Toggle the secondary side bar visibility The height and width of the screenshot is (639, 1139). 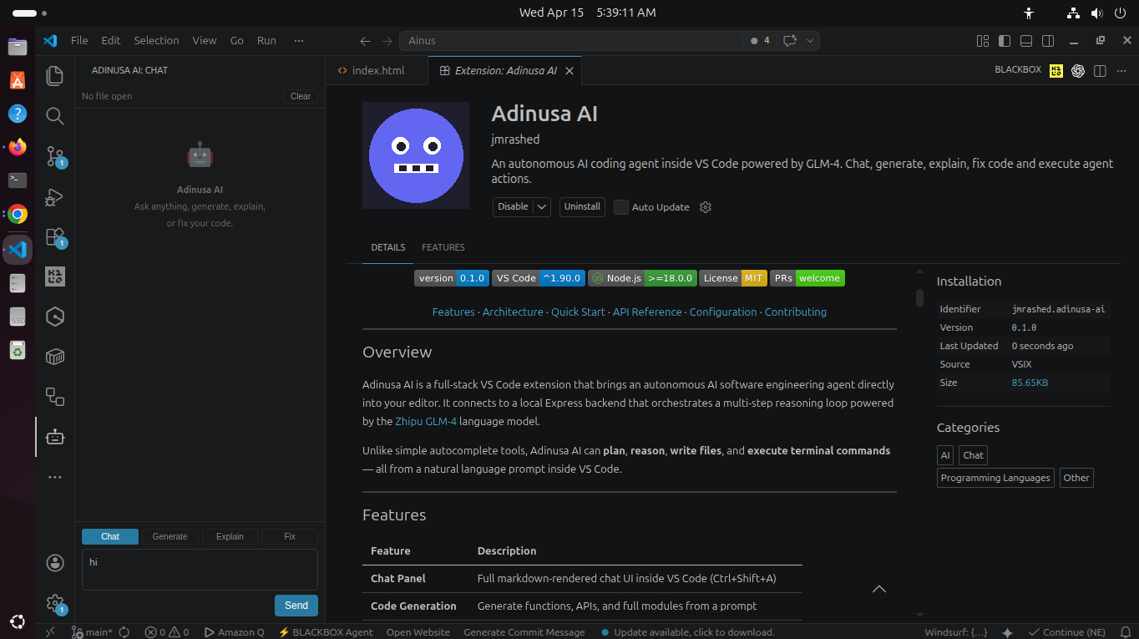[1048, 40]
